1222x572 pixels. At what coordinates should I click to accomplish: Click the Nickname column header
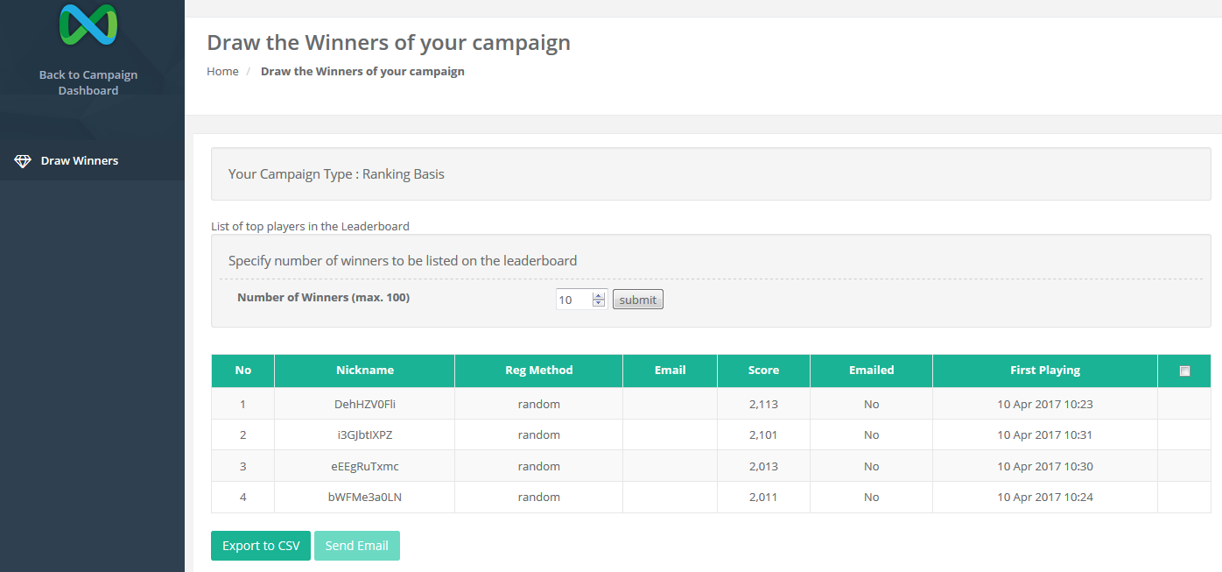point(364,371)
